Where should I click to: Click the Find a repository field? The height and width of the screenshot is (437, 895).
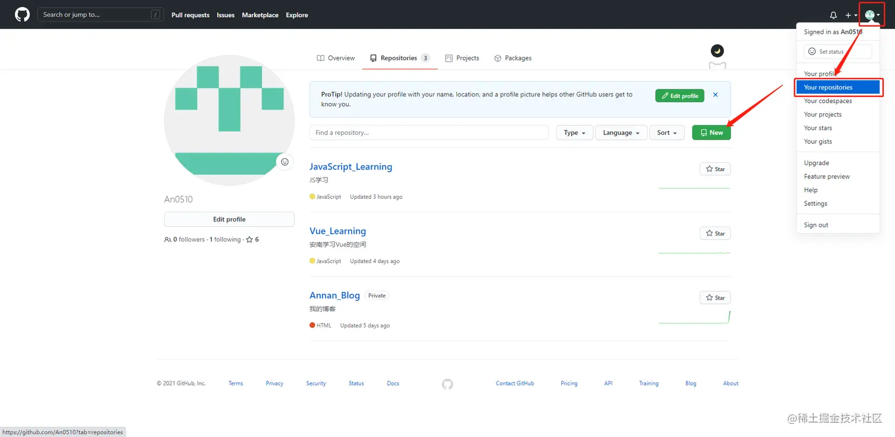click(429, 133)
